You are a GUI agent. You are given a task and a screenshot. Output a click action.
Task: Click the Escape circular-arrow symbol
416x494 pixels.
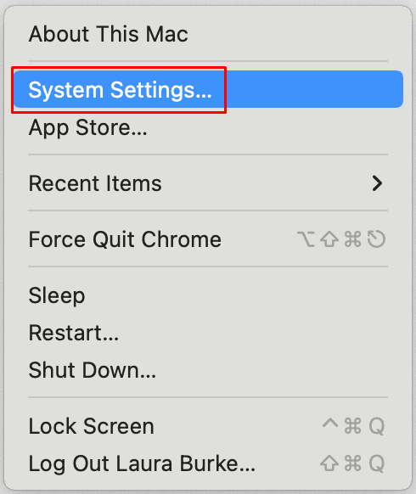[376, 239]
